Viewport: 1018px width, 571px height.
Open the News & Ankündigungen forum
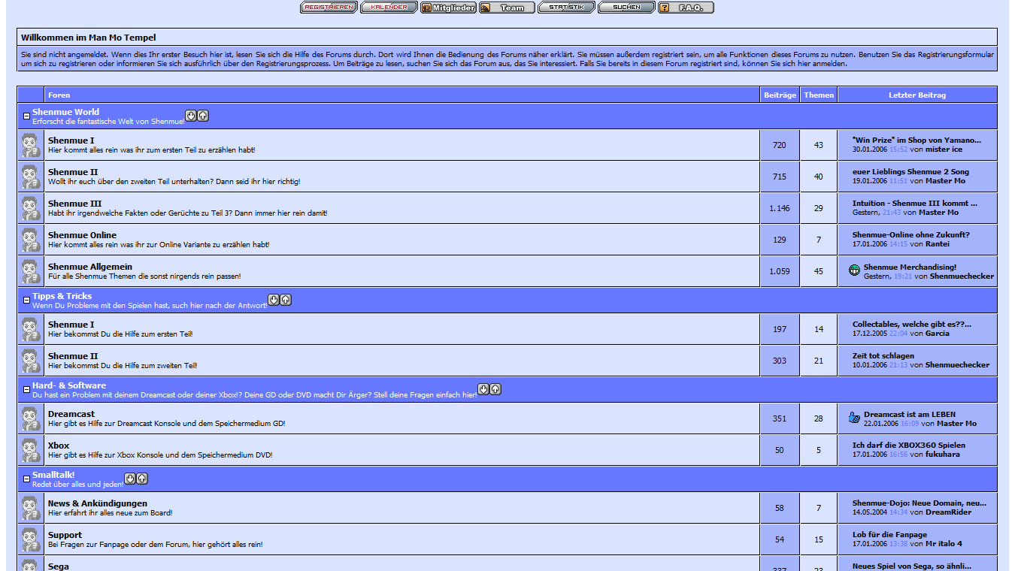coord(98,503)
